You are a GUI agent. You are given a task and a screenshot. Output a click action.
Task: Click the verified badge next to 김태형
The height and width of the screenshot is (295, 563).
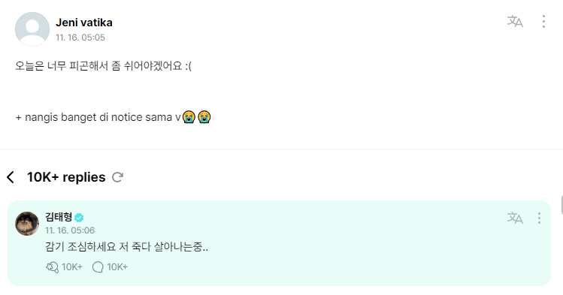point(79,217)
